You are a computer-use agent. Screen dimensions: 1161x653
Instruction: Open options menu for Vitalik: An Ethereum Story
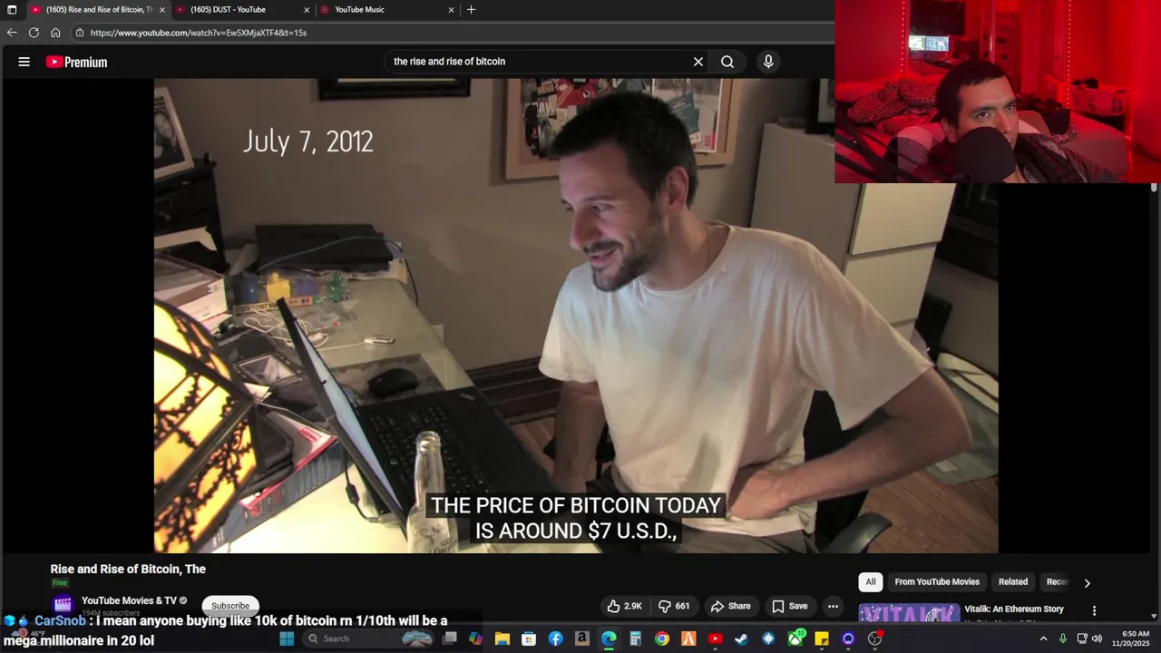coord(1094,610)
